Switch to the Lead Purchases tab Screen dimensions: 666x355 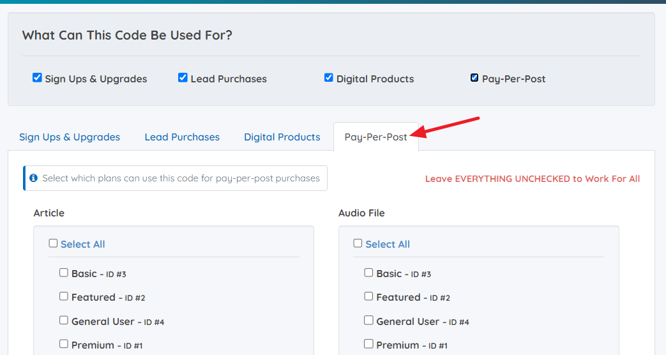tap(182, 137)
